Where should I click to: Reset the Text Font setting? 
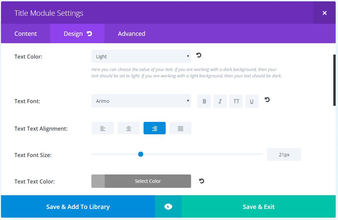[x=267, y=100]
